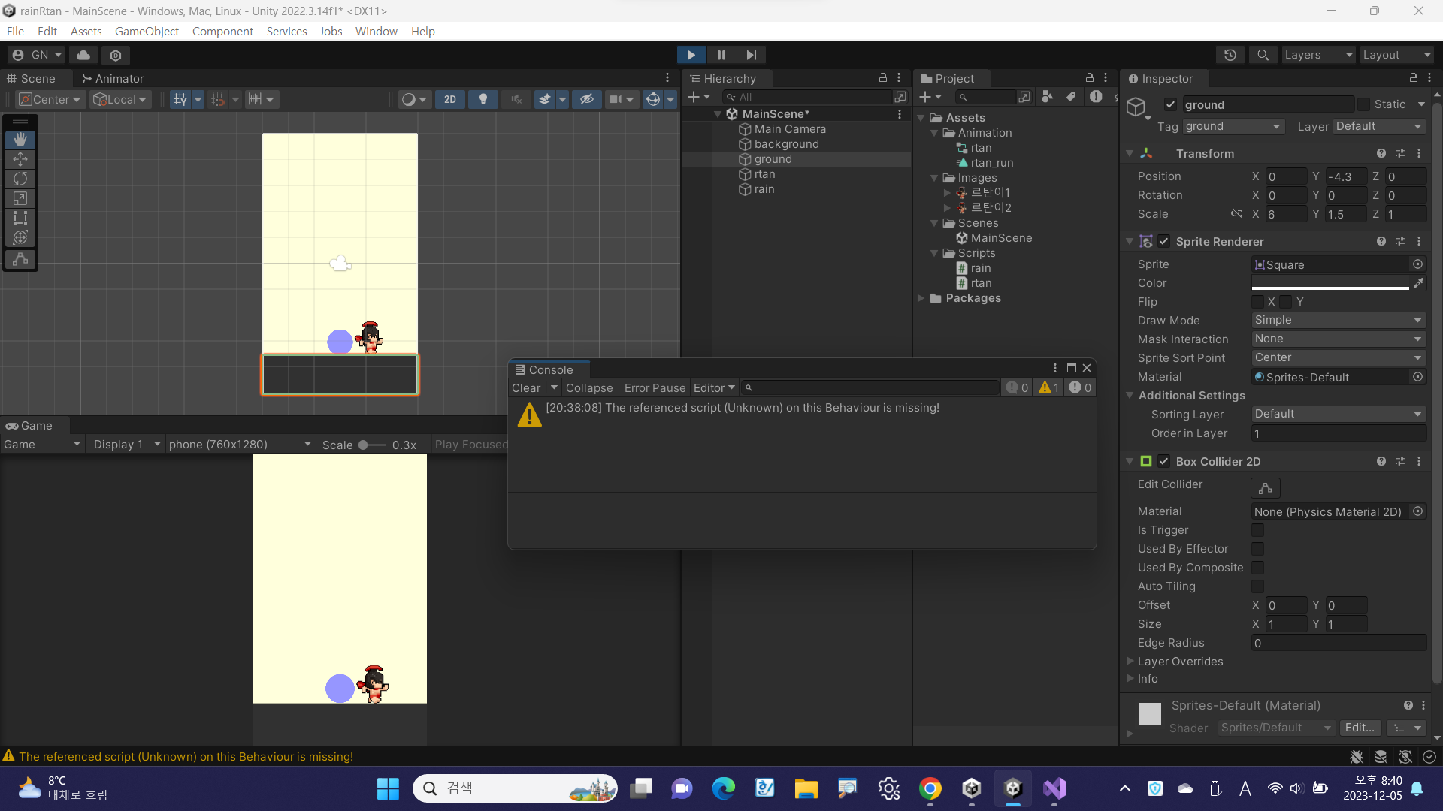Click the material Edit... button
Viewport: 1443px width, 811px height.
point(1360,728)
